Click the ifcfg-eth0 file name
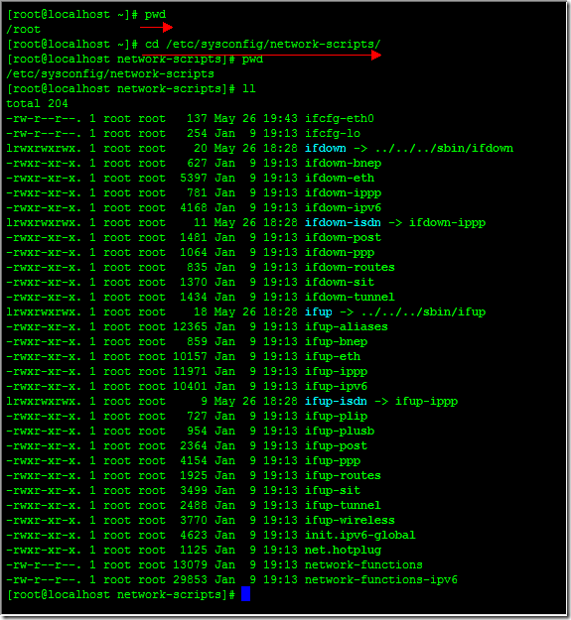 (339, 119)
